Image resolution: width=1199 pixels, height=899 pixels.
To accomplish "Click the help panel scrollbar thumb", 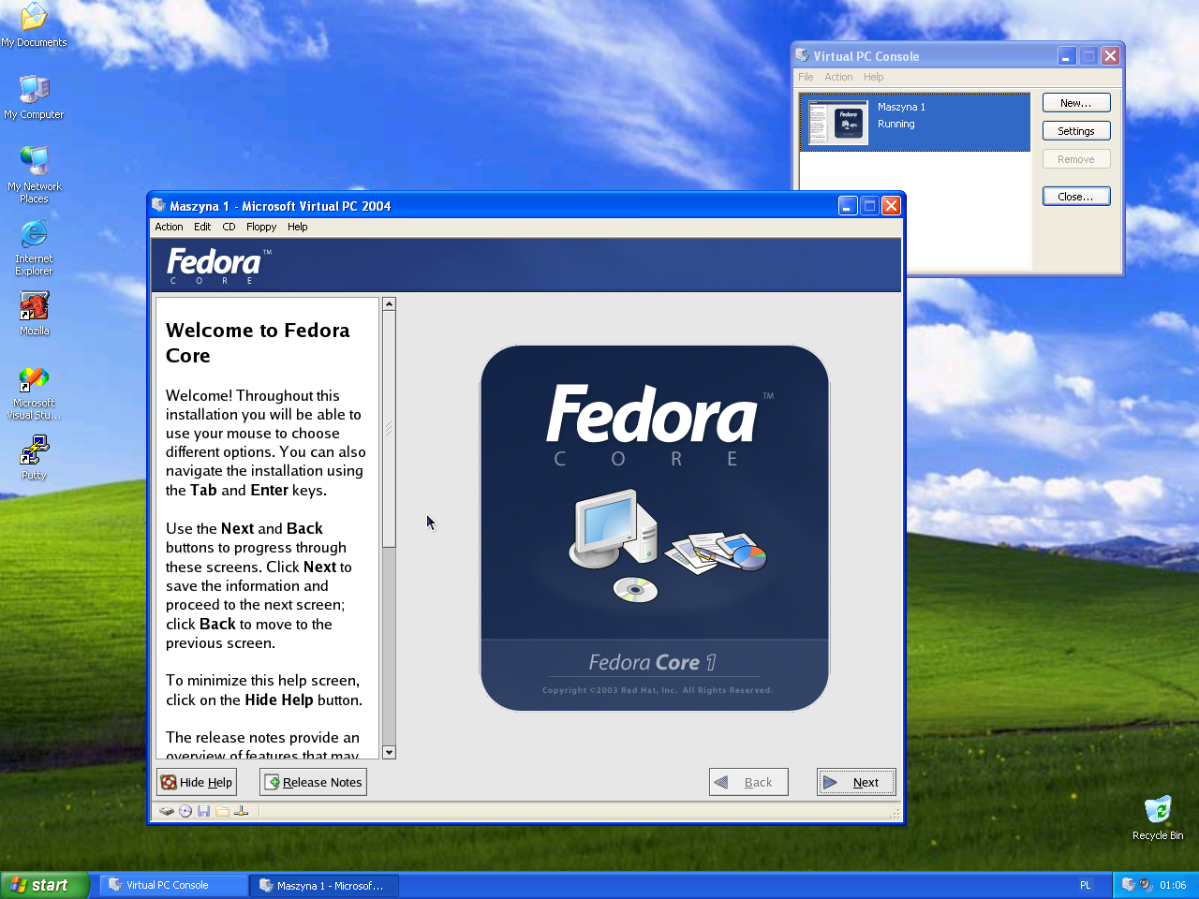I will [389, 429].
